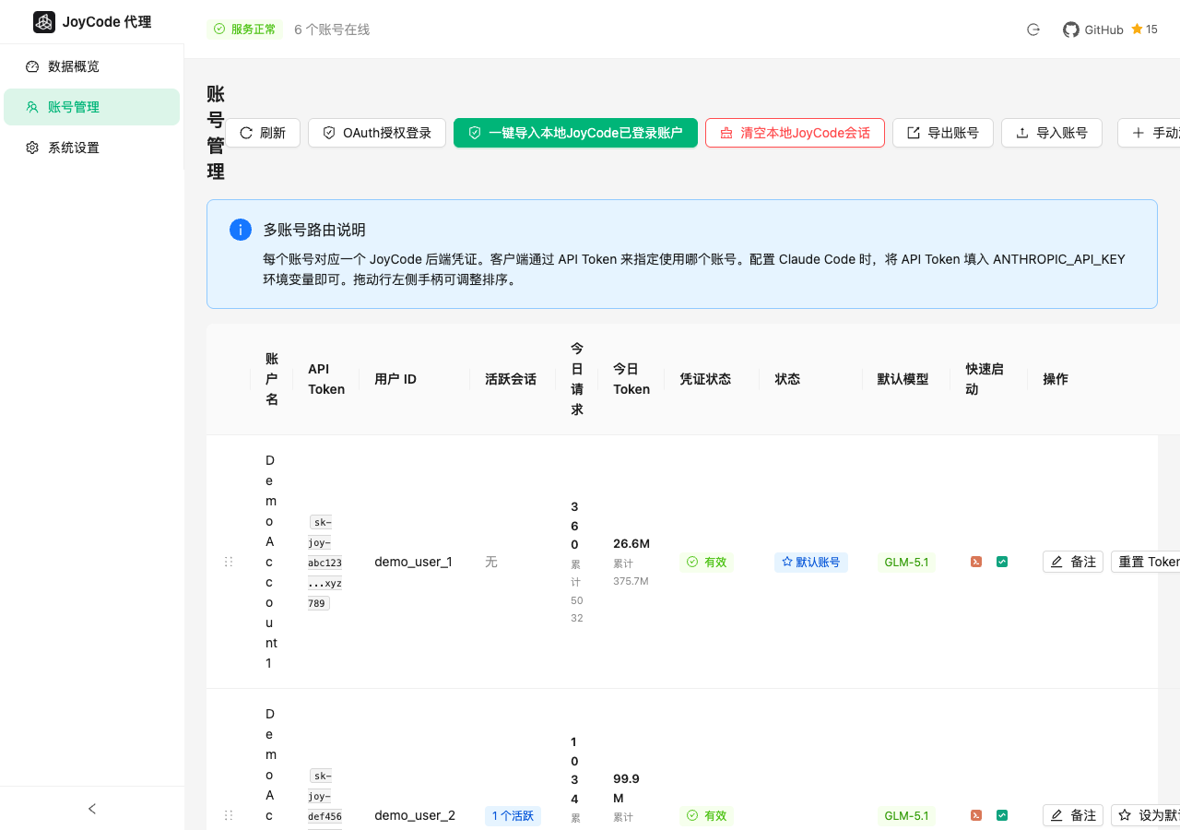Collapse the sidebar with the chevron
The image size is (1180, 830).
(92, 809)
